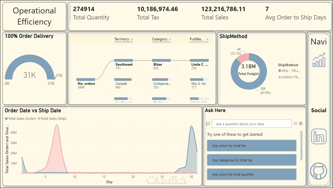The width and height of the screenshot is (333, 188).
Task: Click the "Ask a question about your data" field
Action: tap(251, 124)
